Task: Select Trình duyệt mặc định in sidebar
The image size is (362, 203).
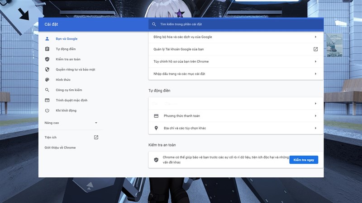Action: click(71, 100)
